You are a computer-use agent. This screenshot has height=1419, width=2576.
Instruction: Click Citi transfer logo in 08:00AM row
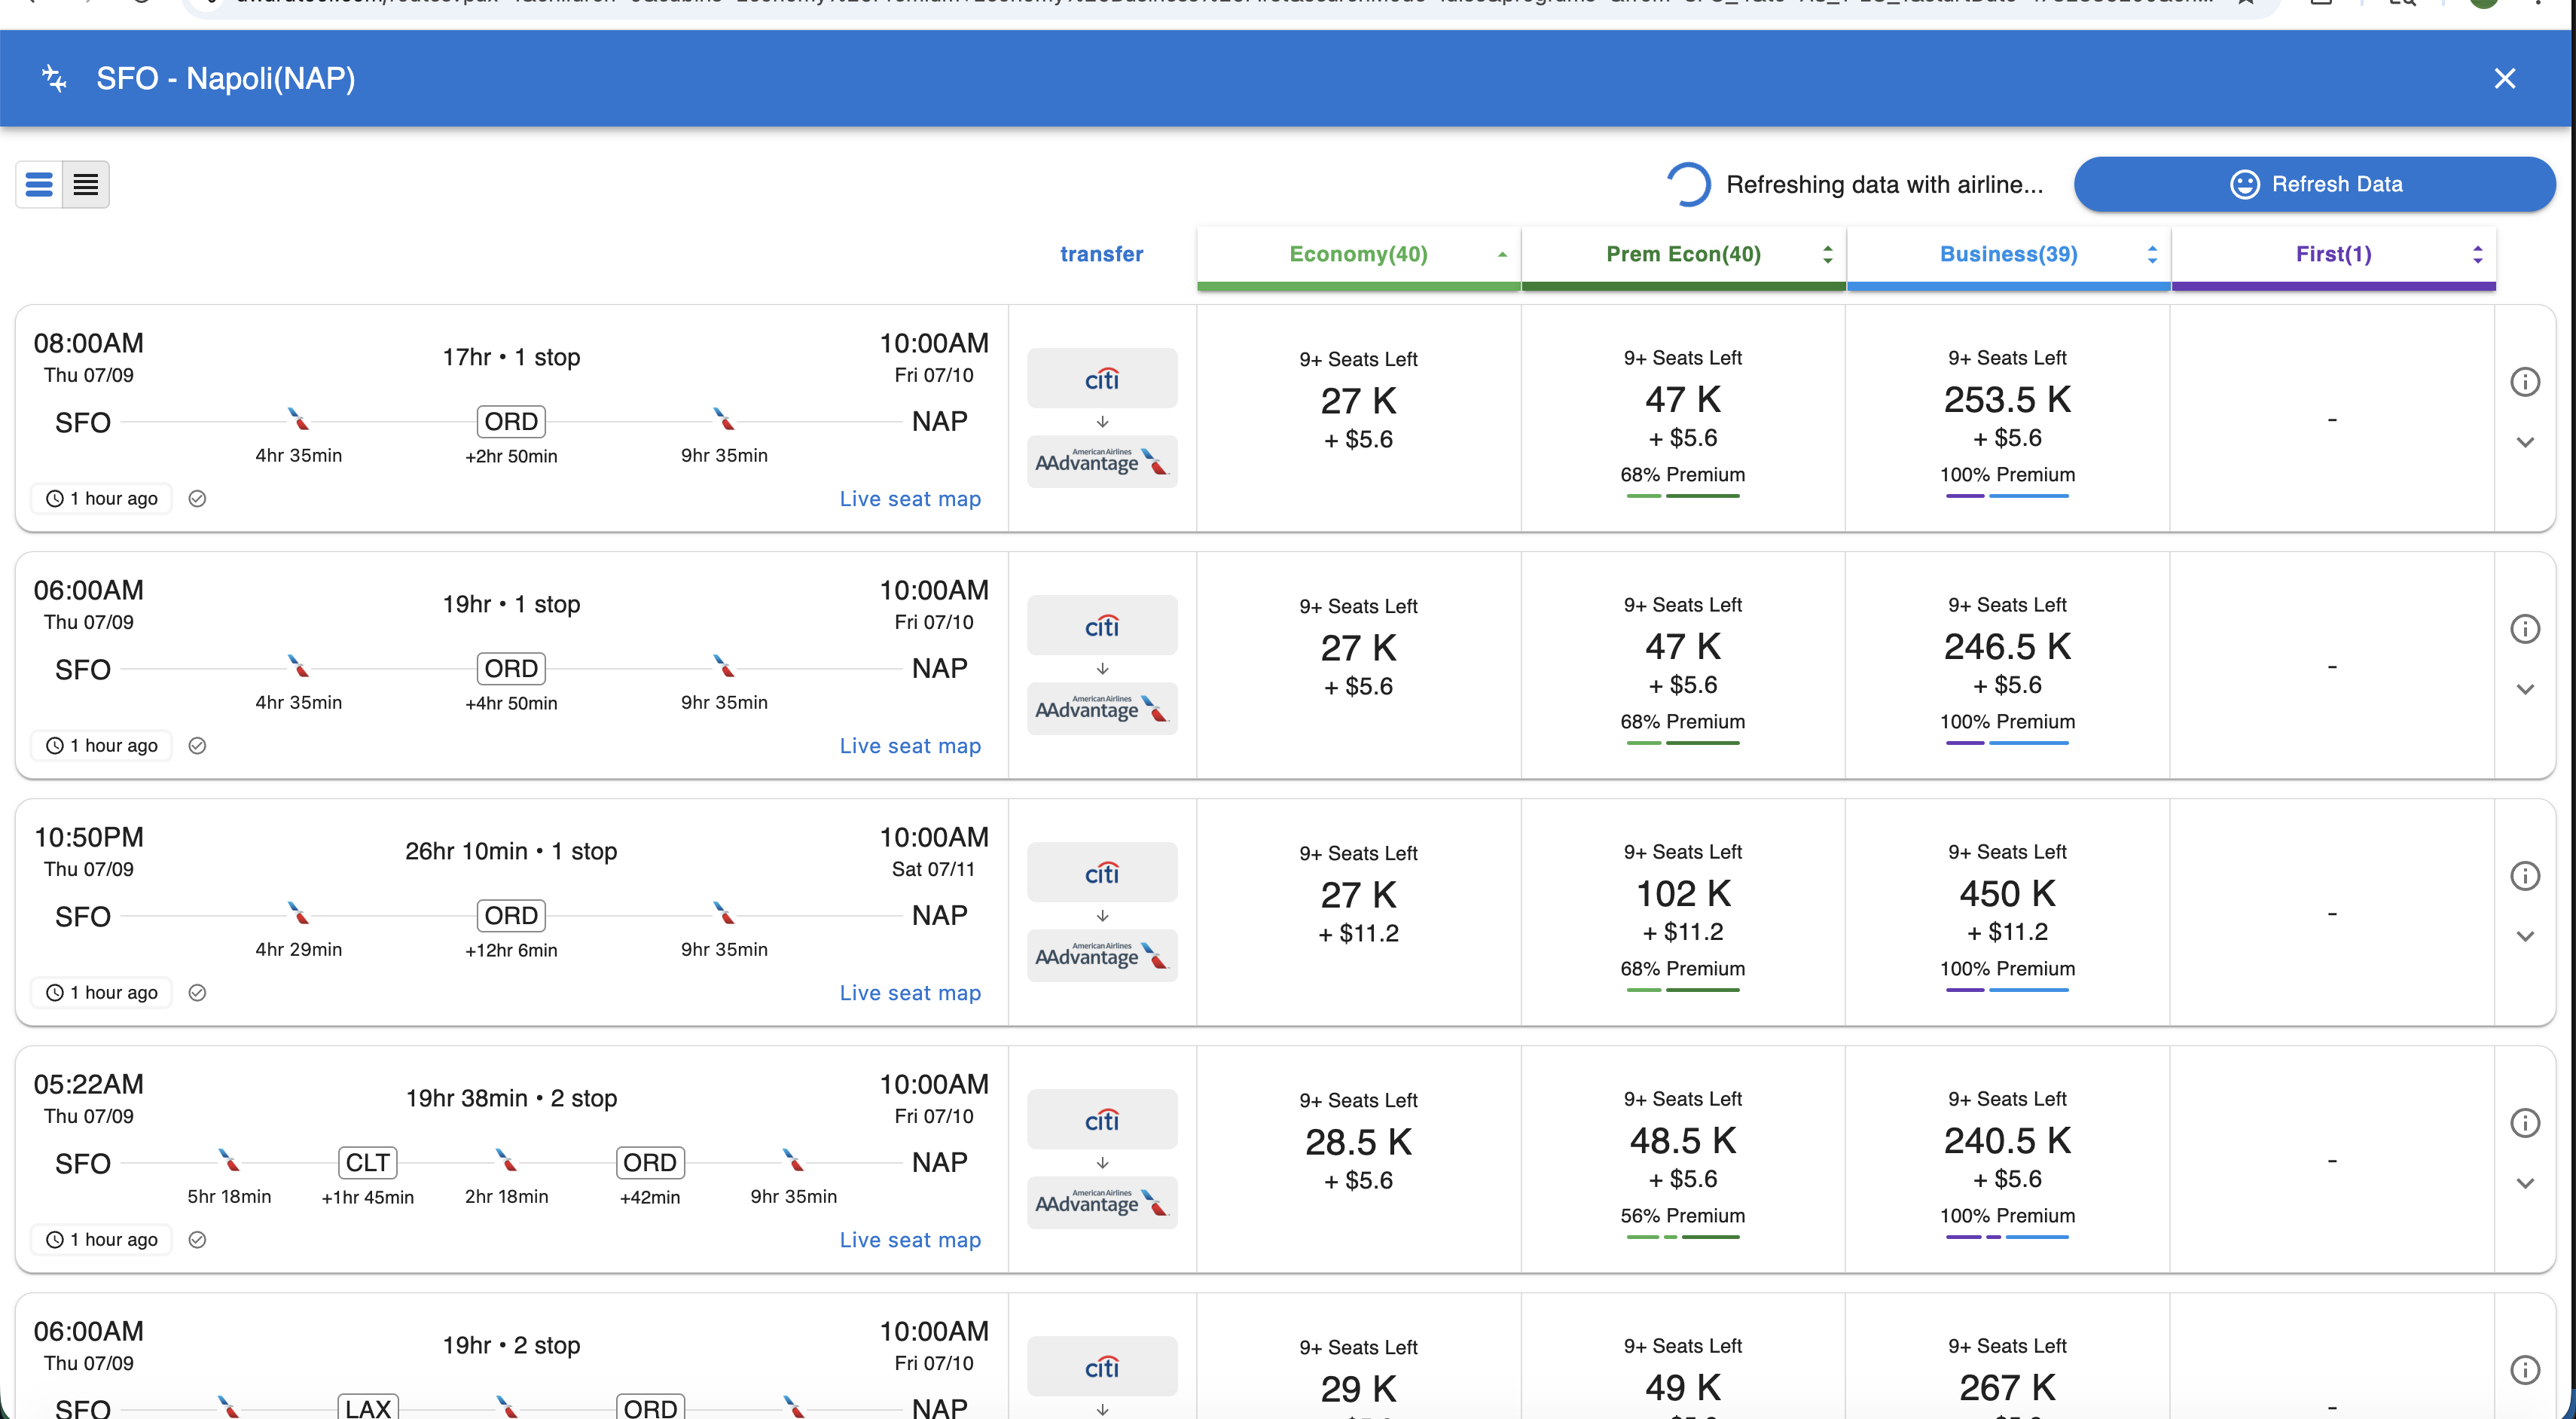[1102, 378]
